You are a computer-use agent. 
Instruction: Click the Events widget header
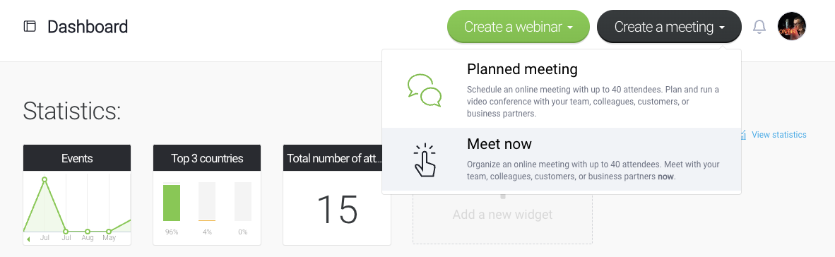coord(77,158)
